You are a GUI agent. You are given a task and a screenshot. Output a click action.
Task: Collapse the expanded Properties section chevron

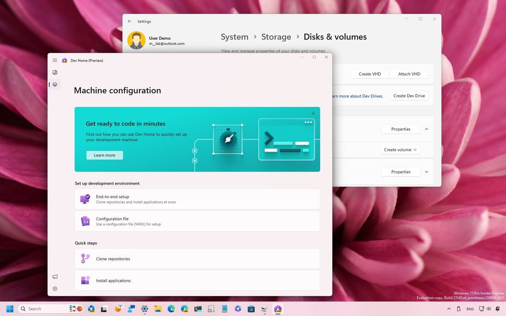(x=426, y=129)
